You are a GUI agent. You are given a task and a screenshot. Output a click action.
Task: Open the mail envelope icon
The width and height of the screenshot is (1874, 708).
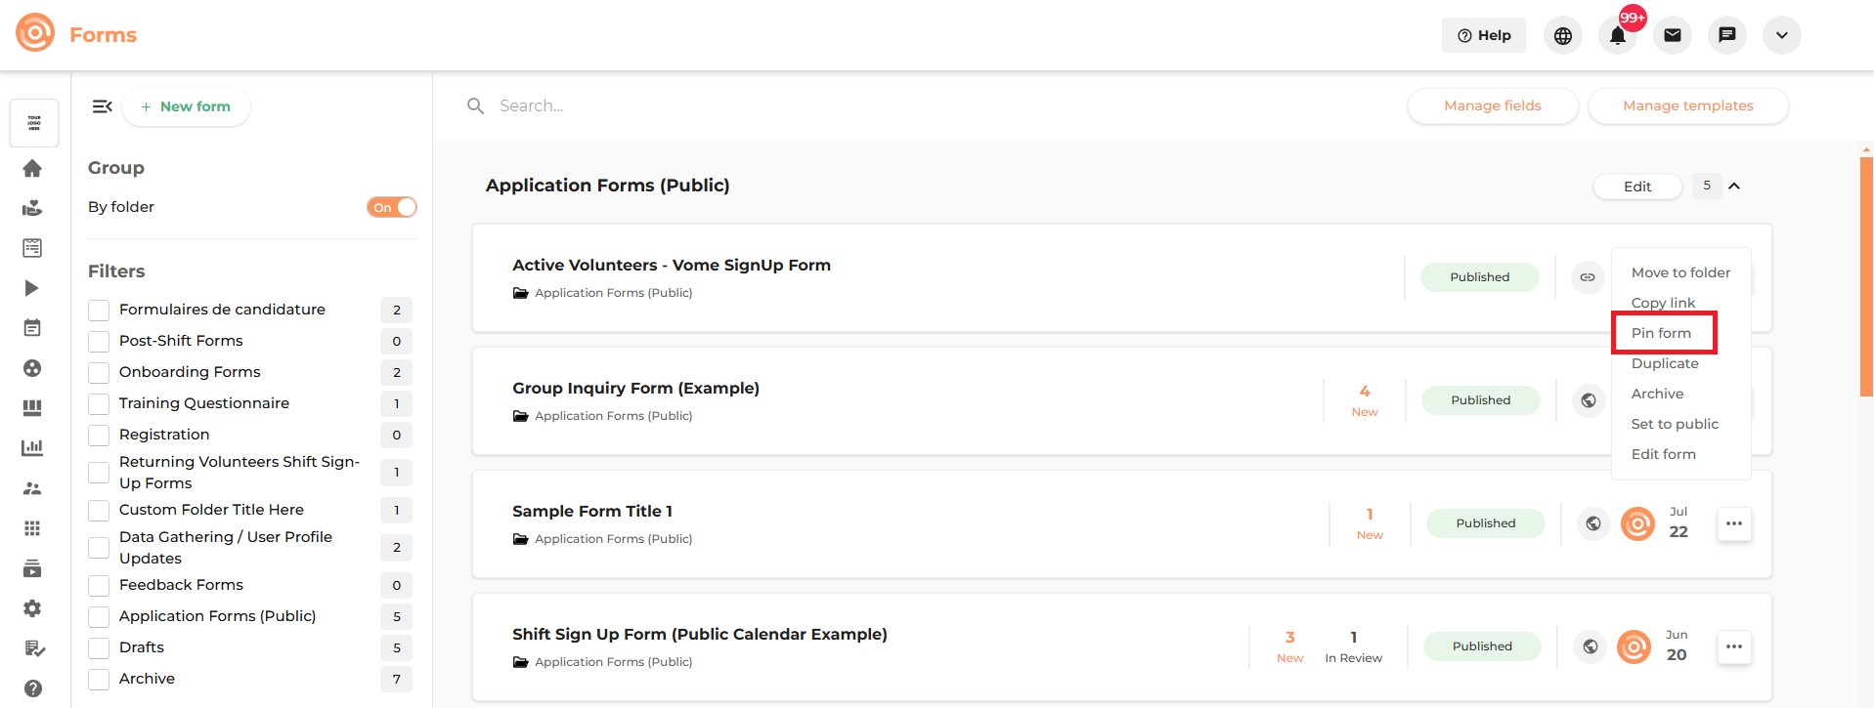pos(1673,35)
